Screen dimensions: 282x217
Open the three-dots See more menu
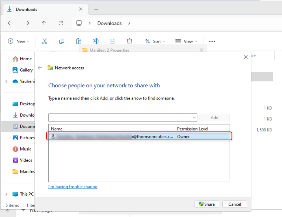point(212,41)
